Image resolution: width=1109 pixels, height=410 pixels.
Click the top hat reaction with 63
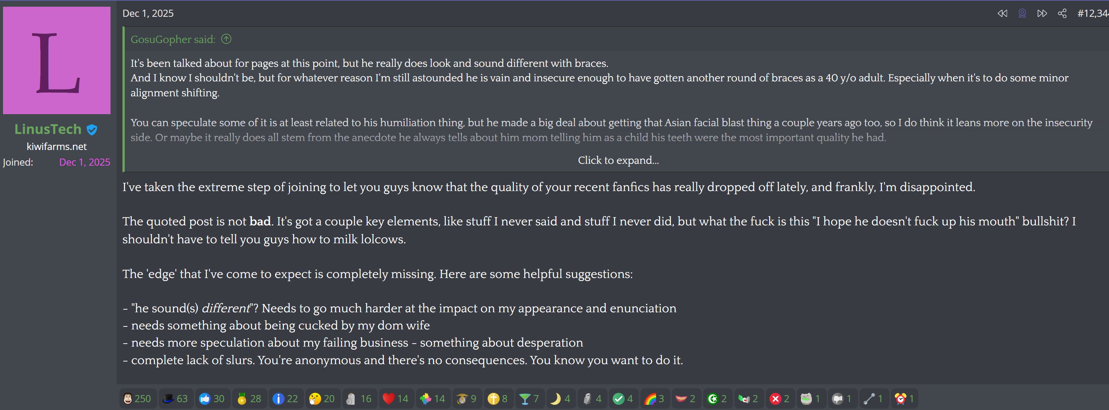[175, 399]
